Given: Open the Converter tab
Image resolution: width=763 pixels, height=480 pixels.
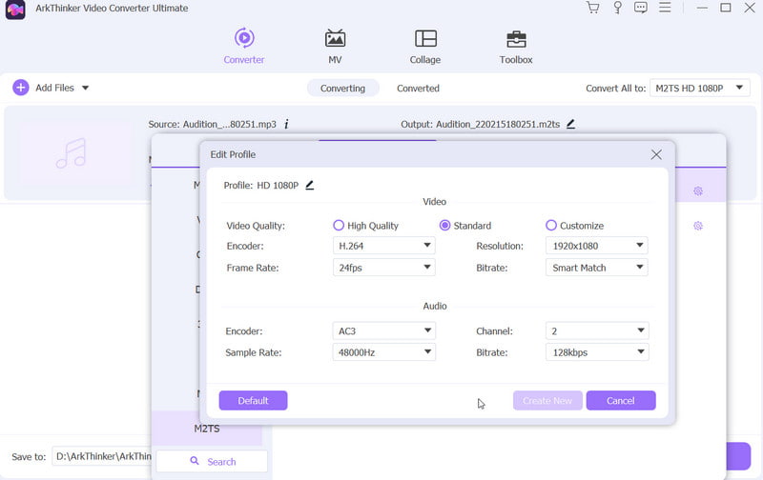Looking at the screenshot, I should (x=244, y=47).
